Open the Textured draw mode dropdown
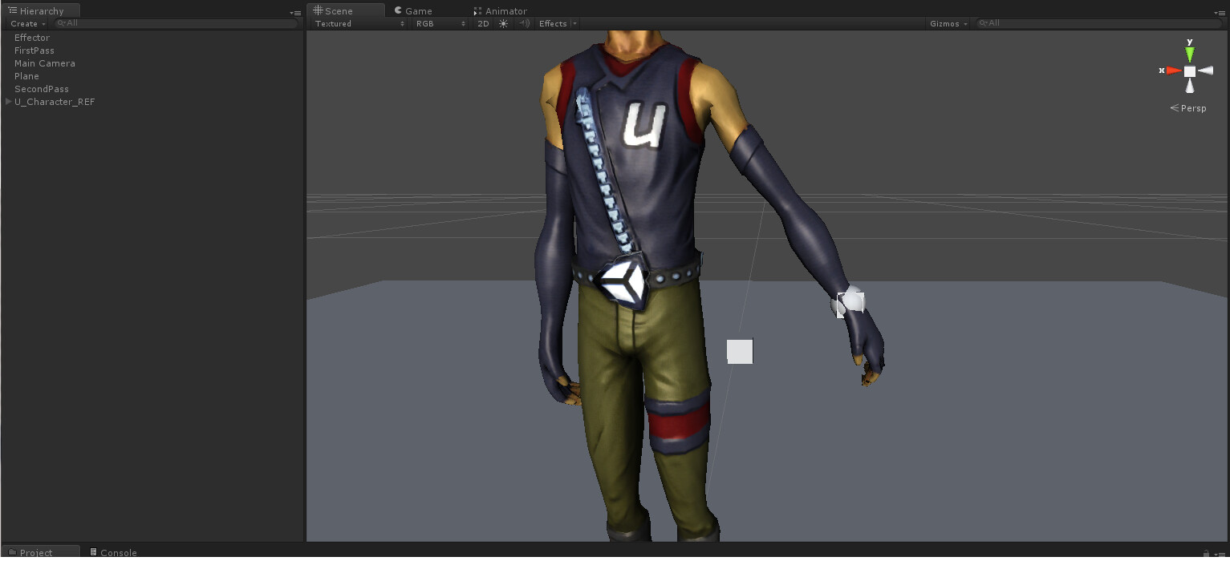The width and height of the screenshot is (1230, 569). pos(357,23)
